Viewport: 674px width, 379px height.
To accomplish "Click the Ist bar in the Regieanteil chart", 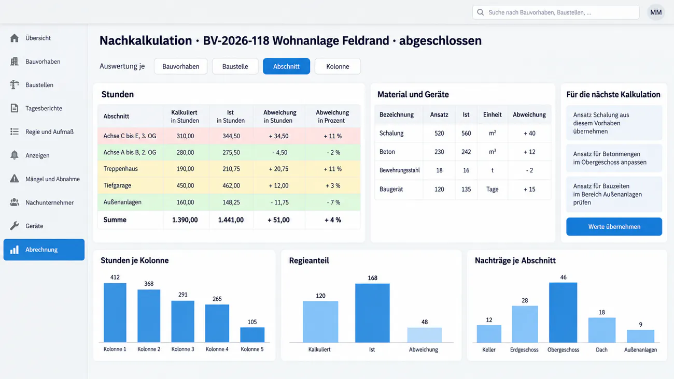I will pyautogui.click(x=372, y=313).
